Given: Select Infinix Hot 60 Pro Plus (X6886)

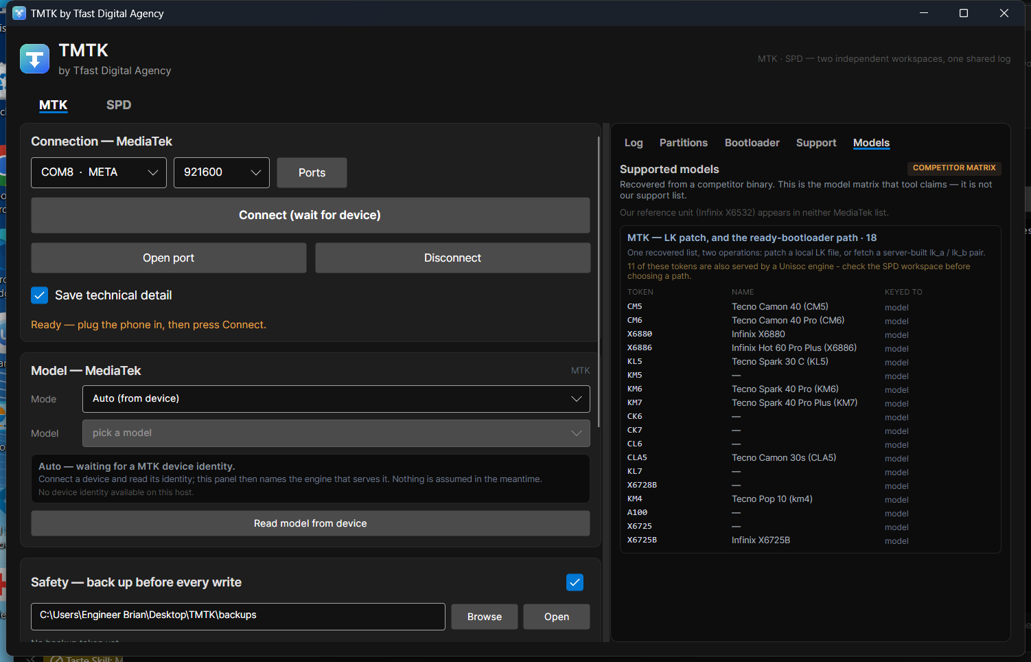Looking at the screenshot, I should (x=794, y=348).
